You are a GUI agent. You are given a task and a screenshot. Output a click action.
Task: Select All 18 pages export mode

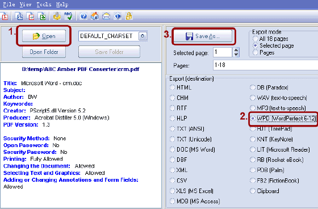click(270, 39)
